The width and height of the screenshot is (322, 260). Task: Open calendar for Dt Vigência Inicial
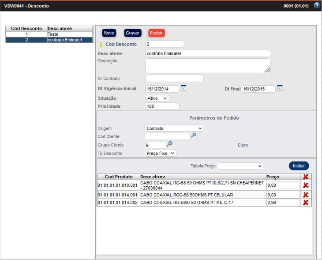tap(183, 88)
